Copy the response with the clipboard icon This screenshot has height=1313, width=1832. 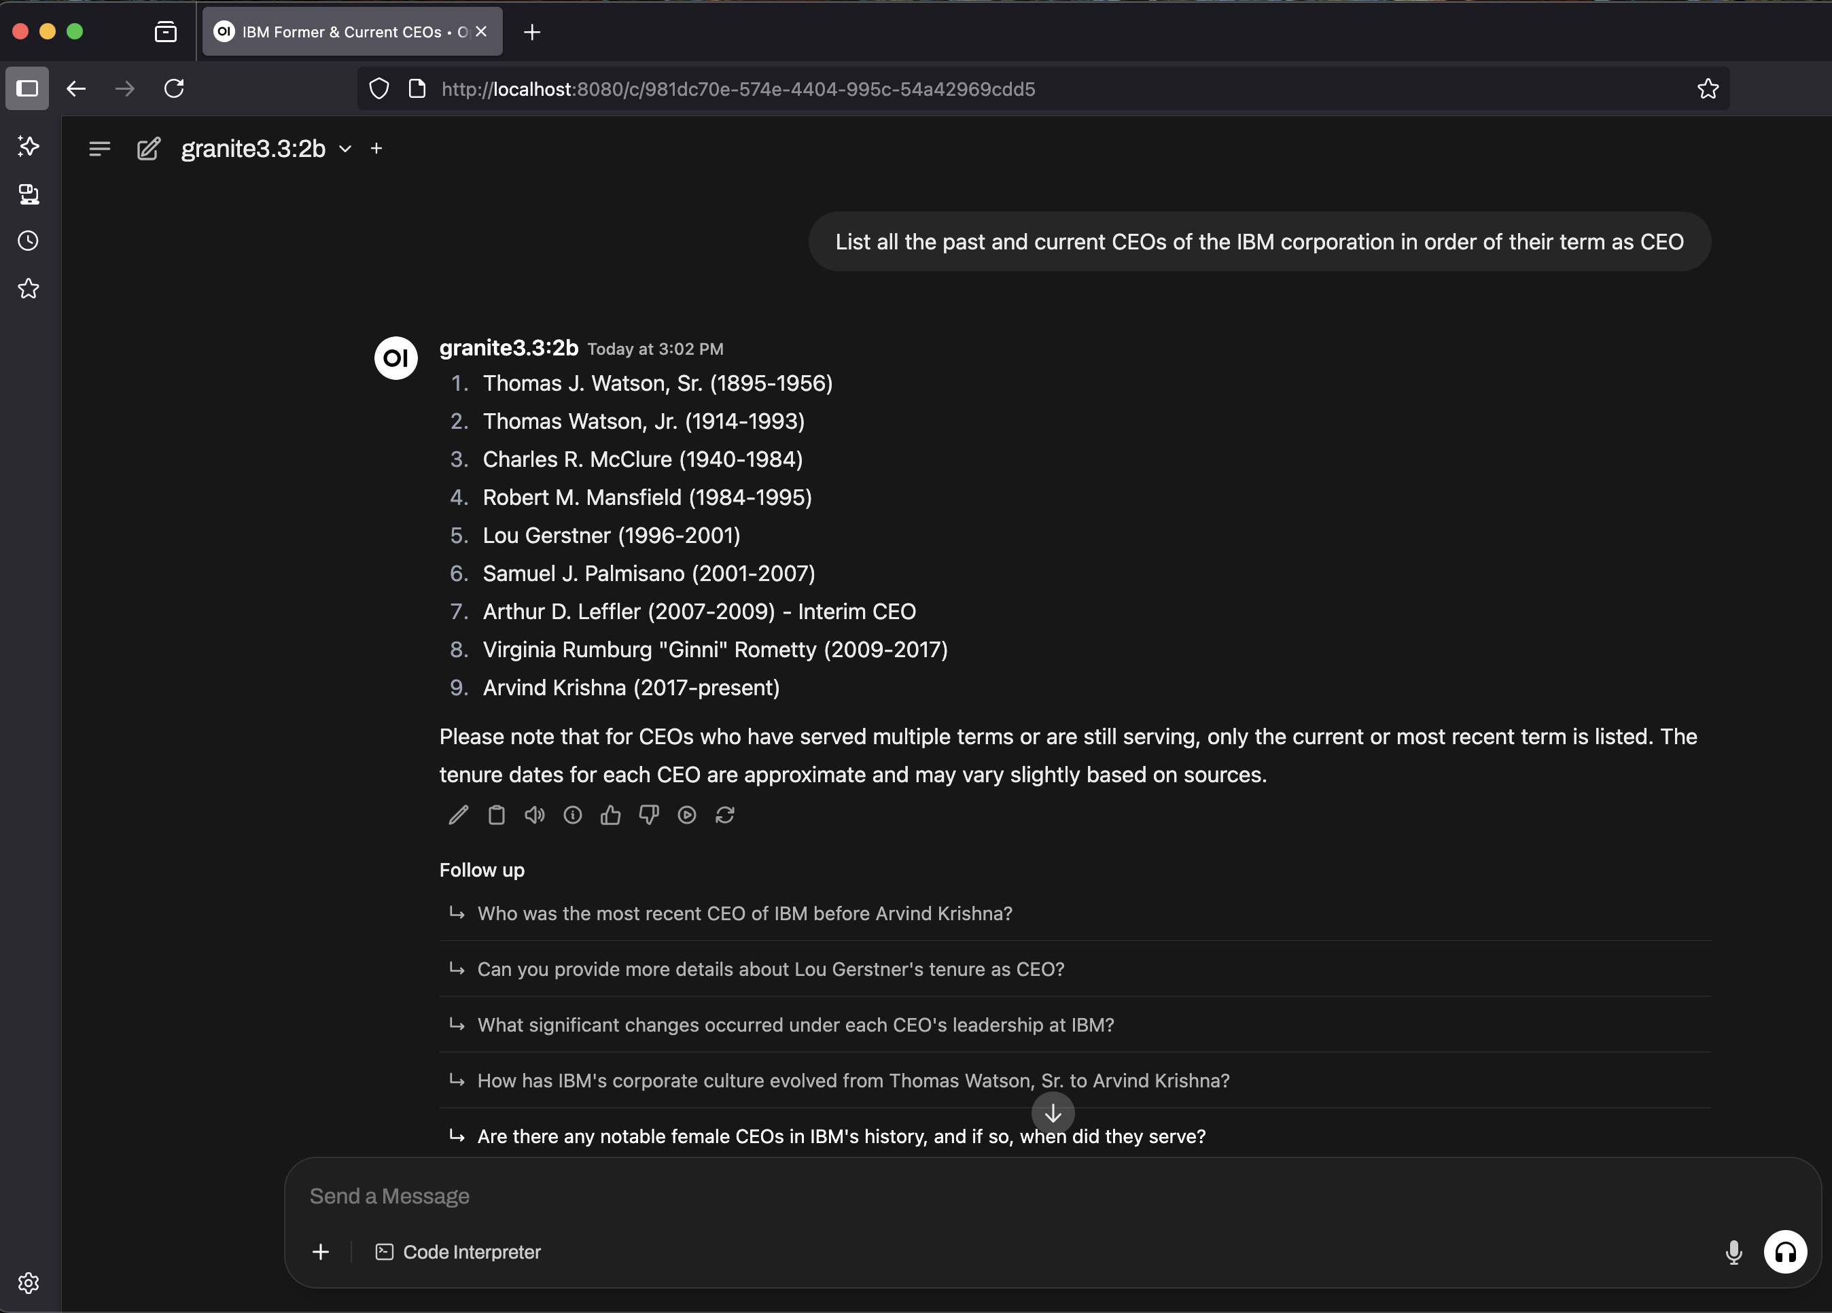[x=496, y=816]
